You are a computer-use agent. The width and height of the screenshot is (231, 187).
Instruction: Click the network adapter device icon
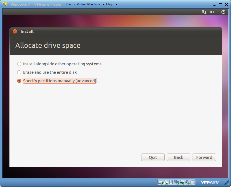click(x=176, y=182)
